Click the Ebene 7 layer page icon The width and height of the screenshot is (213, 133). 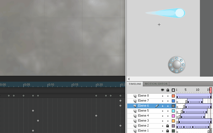point(135,101)
